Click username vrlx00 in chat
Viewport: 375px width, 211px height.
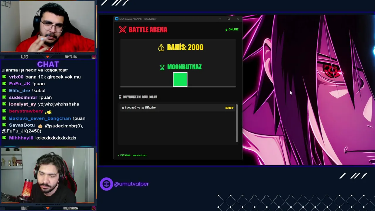tap(16, 77)
